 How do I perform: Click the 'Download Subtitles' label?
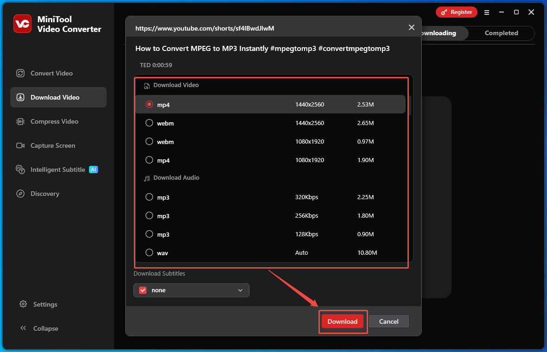[x=159, y=273]
